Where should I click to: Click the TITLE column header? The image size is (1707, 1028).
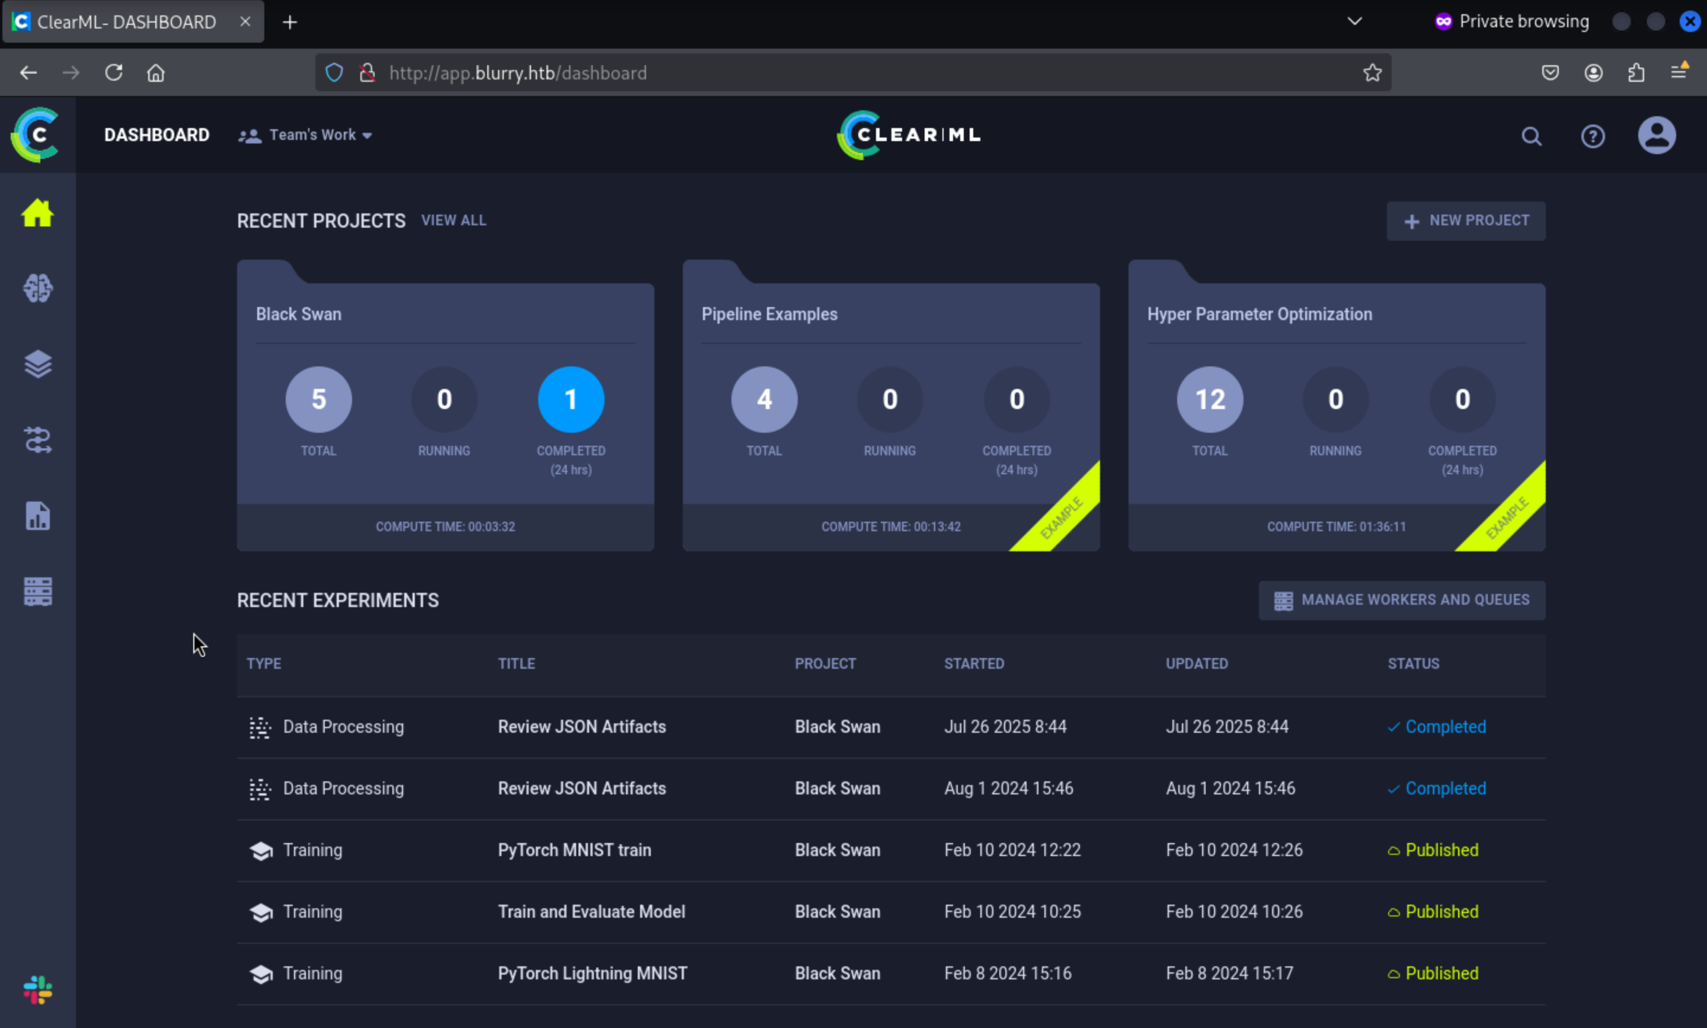pyautogui.click(x=517, y=663)
